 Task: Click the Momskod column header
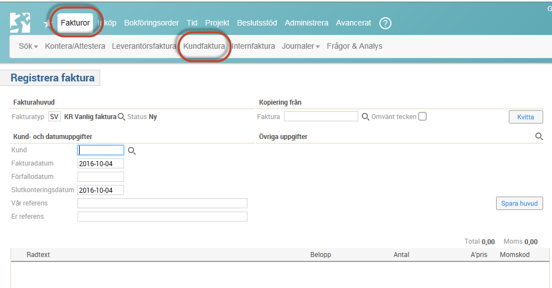(515, 255)
